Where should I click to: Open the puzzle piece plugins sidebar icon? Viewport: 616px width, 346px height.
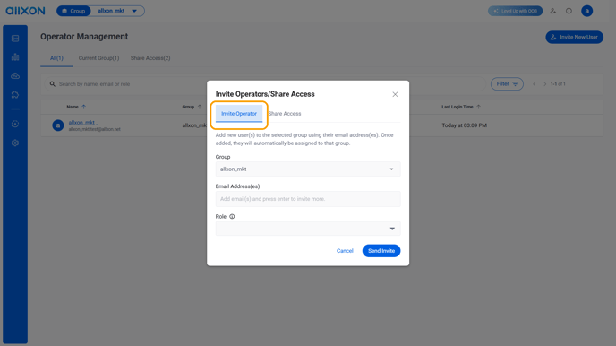point(15,95)
